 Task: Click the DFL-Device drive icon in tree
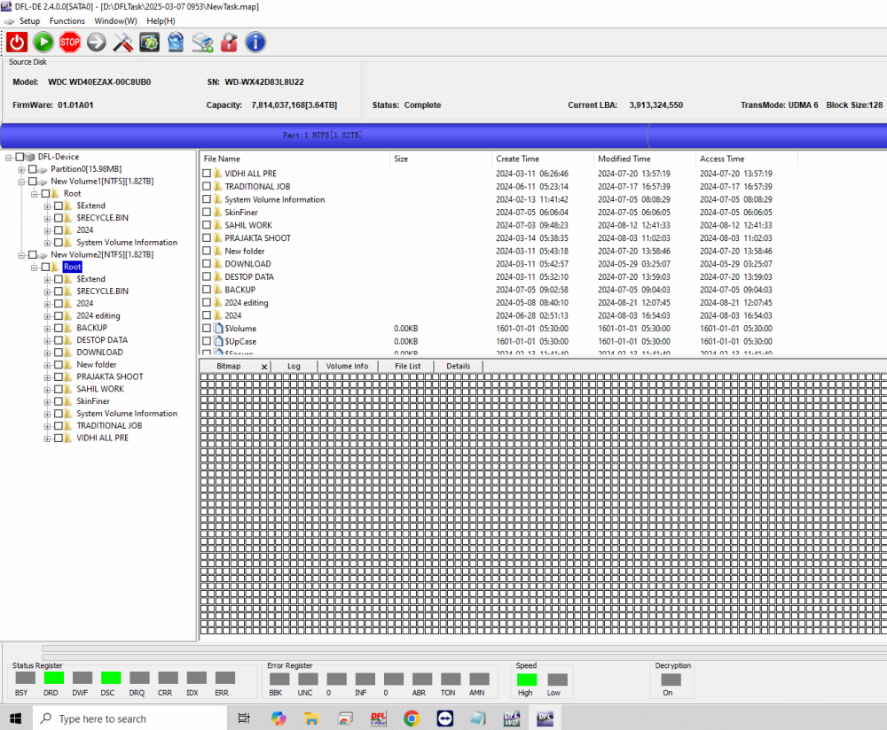tap(30, 157)
